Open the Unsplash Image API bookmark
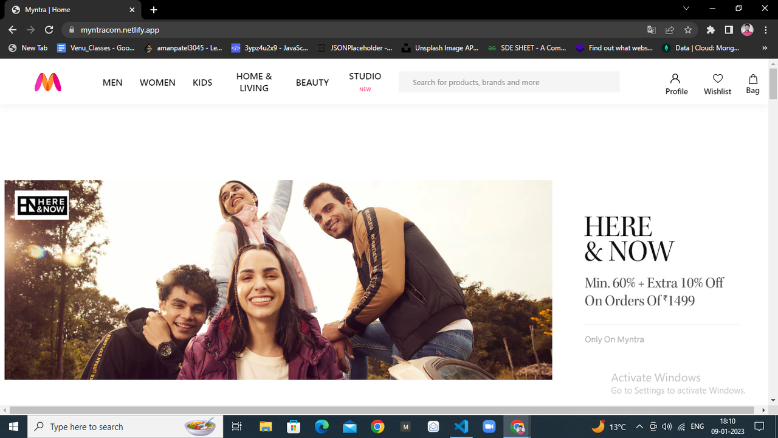 [441, 47]
